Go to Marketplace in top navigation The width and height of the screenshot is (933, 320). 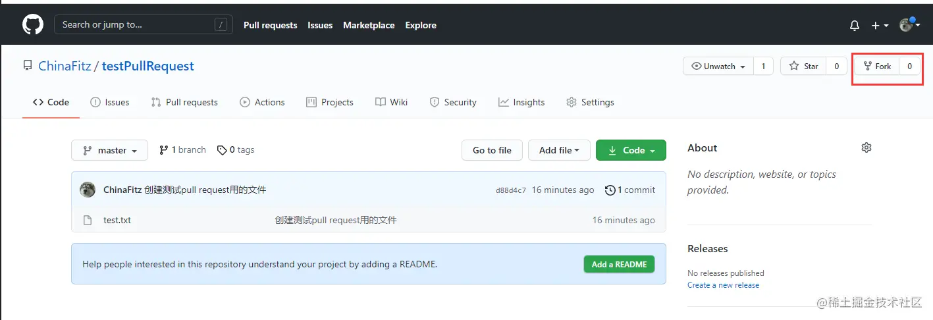[369, 25]
